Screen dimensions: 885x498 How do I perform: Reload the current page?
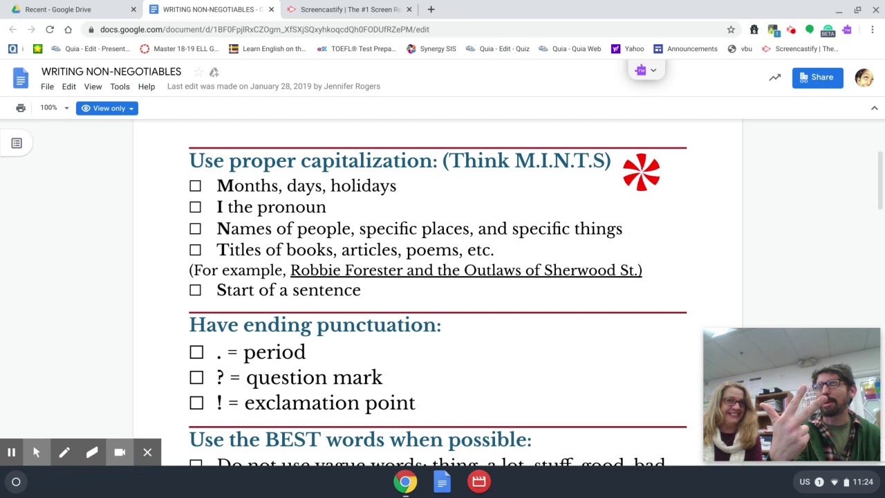click(50, 30)
